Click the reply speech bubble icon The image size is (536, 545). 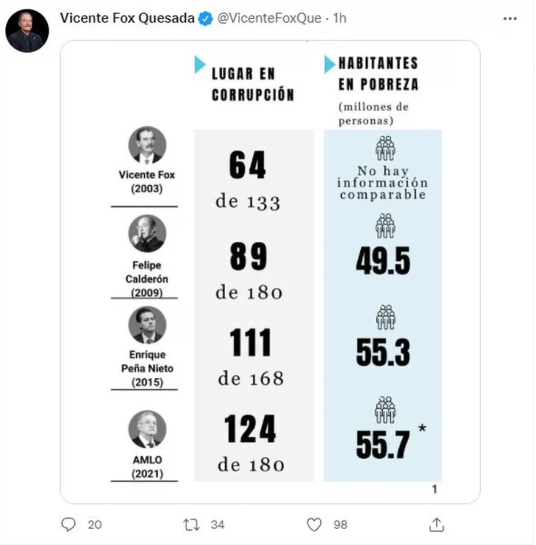point(69,525)
